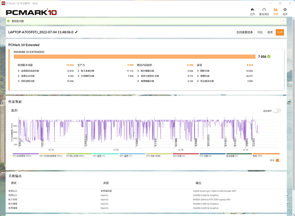Image resolution: width=295 pixels, height=216 pixels.
Task: Click the 选项 button beside 对比
Action: (270, 32)
